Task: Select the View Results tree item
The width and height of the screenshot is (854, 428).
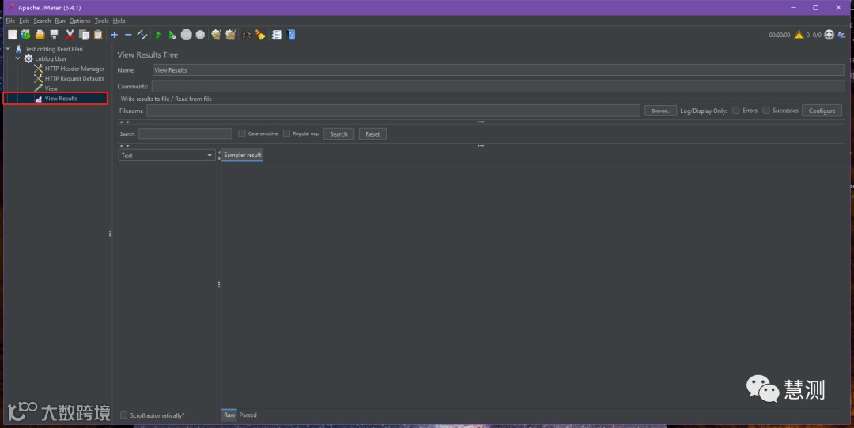Action: (x=55, y=99)
